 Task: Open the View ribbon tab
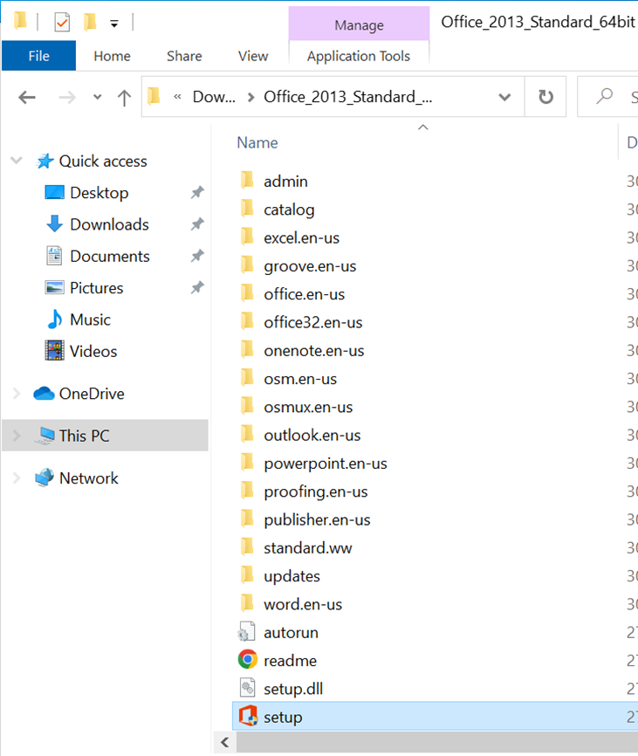click(253, 56)
